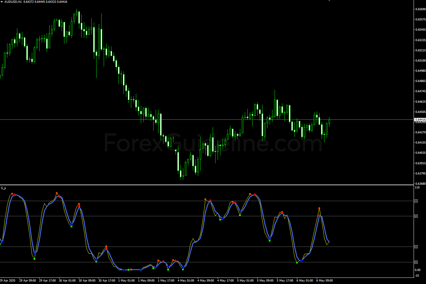Image resolution: width=426 pixels, height=284 pixels.
Task: Click the 29 Apr 17:00 time label
Action: 47,281
